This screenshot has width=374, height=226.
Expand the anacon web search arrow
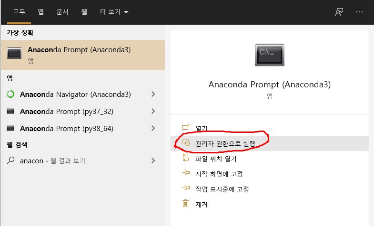(x=153, y=160)
